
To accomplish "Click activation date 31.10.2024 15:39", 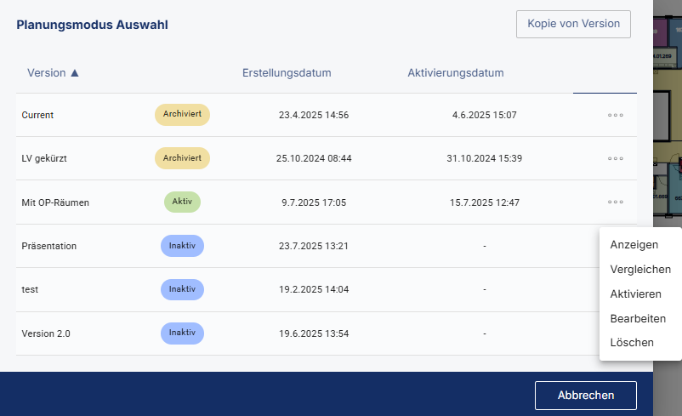I will coord(485,158).
